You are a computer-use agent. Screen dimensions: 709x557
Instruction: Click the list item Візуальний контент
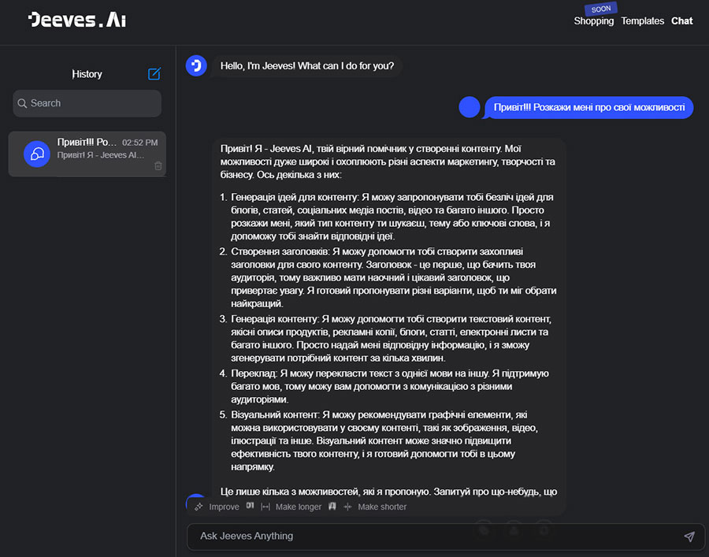tap(384, 440)
